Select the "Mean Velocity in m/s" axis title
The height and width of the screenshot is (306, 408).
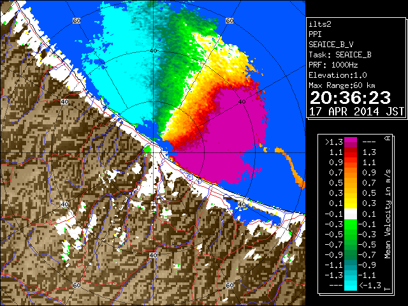pyautogui.click(x=388, y=214)
